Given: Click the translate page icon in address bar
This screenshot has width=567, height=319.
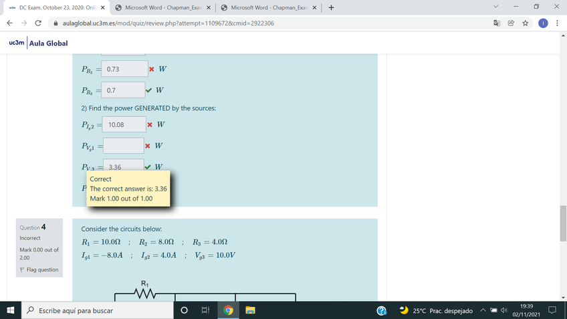Looking at the screenshot, I should [x=497, y=23].
